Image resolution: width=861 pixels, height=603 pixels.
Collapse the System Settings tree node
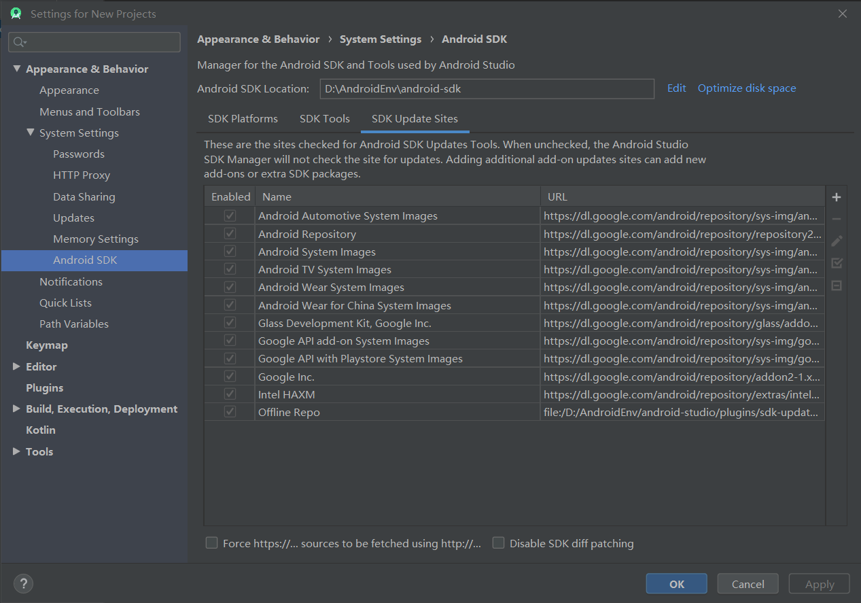coord(30,133)
